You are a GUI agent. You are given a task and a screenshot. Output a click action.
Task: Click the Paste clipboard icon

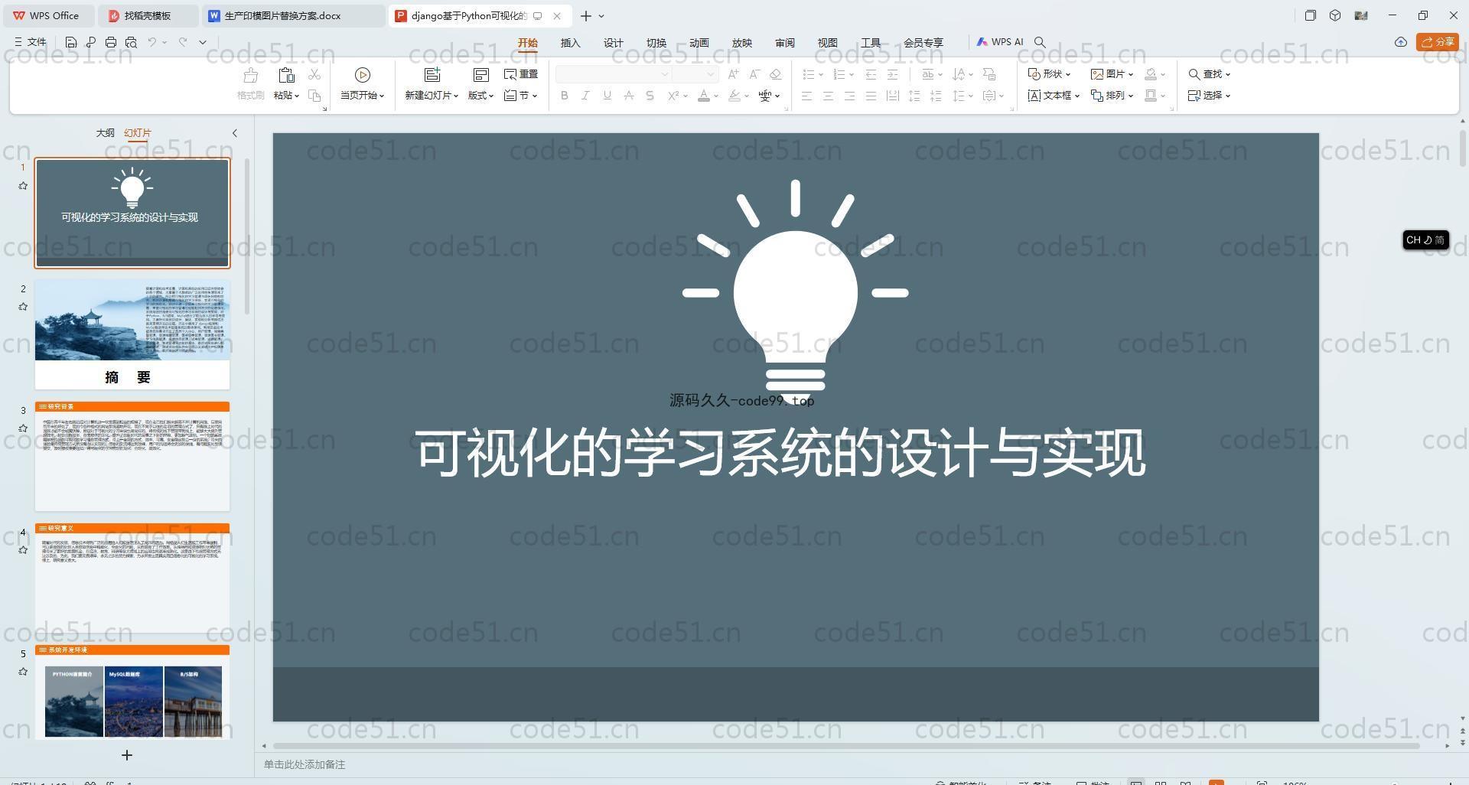click(x=286, y=75)
